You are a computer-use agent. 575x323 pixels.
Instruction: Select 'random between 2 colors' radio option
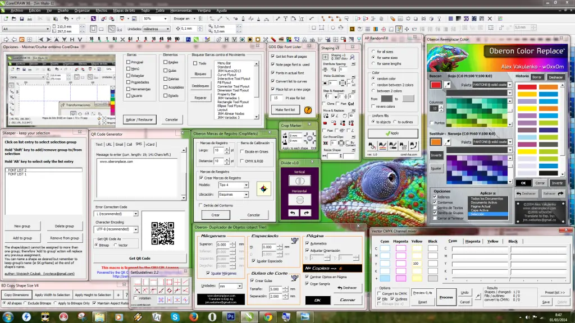(x=373, y=85)
